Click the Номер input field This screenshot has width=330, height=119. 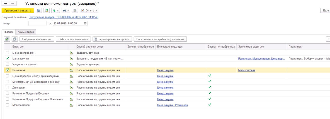tap(37, 23)
